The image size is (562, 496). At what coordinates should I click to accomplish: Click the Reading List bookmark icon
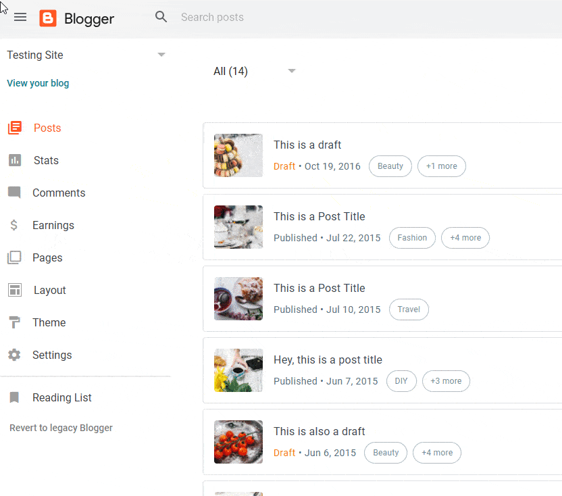coord(14,397)
